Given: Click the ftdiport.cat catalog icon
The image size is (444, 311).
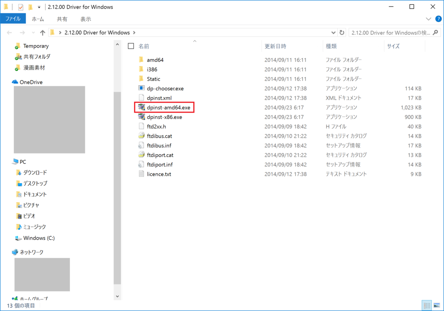Looking at the screenshot, I should coord(141,155).
